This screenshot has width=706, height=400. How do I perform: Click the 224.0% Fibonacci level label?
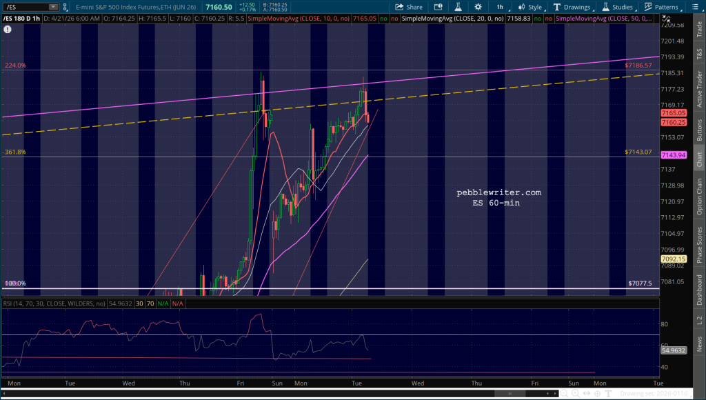(x=15, y=66)
